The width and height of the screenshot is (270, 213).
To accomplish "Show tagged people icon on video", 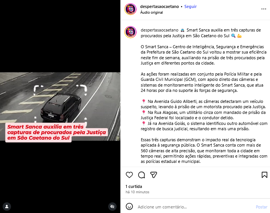I will coord(7,207).
